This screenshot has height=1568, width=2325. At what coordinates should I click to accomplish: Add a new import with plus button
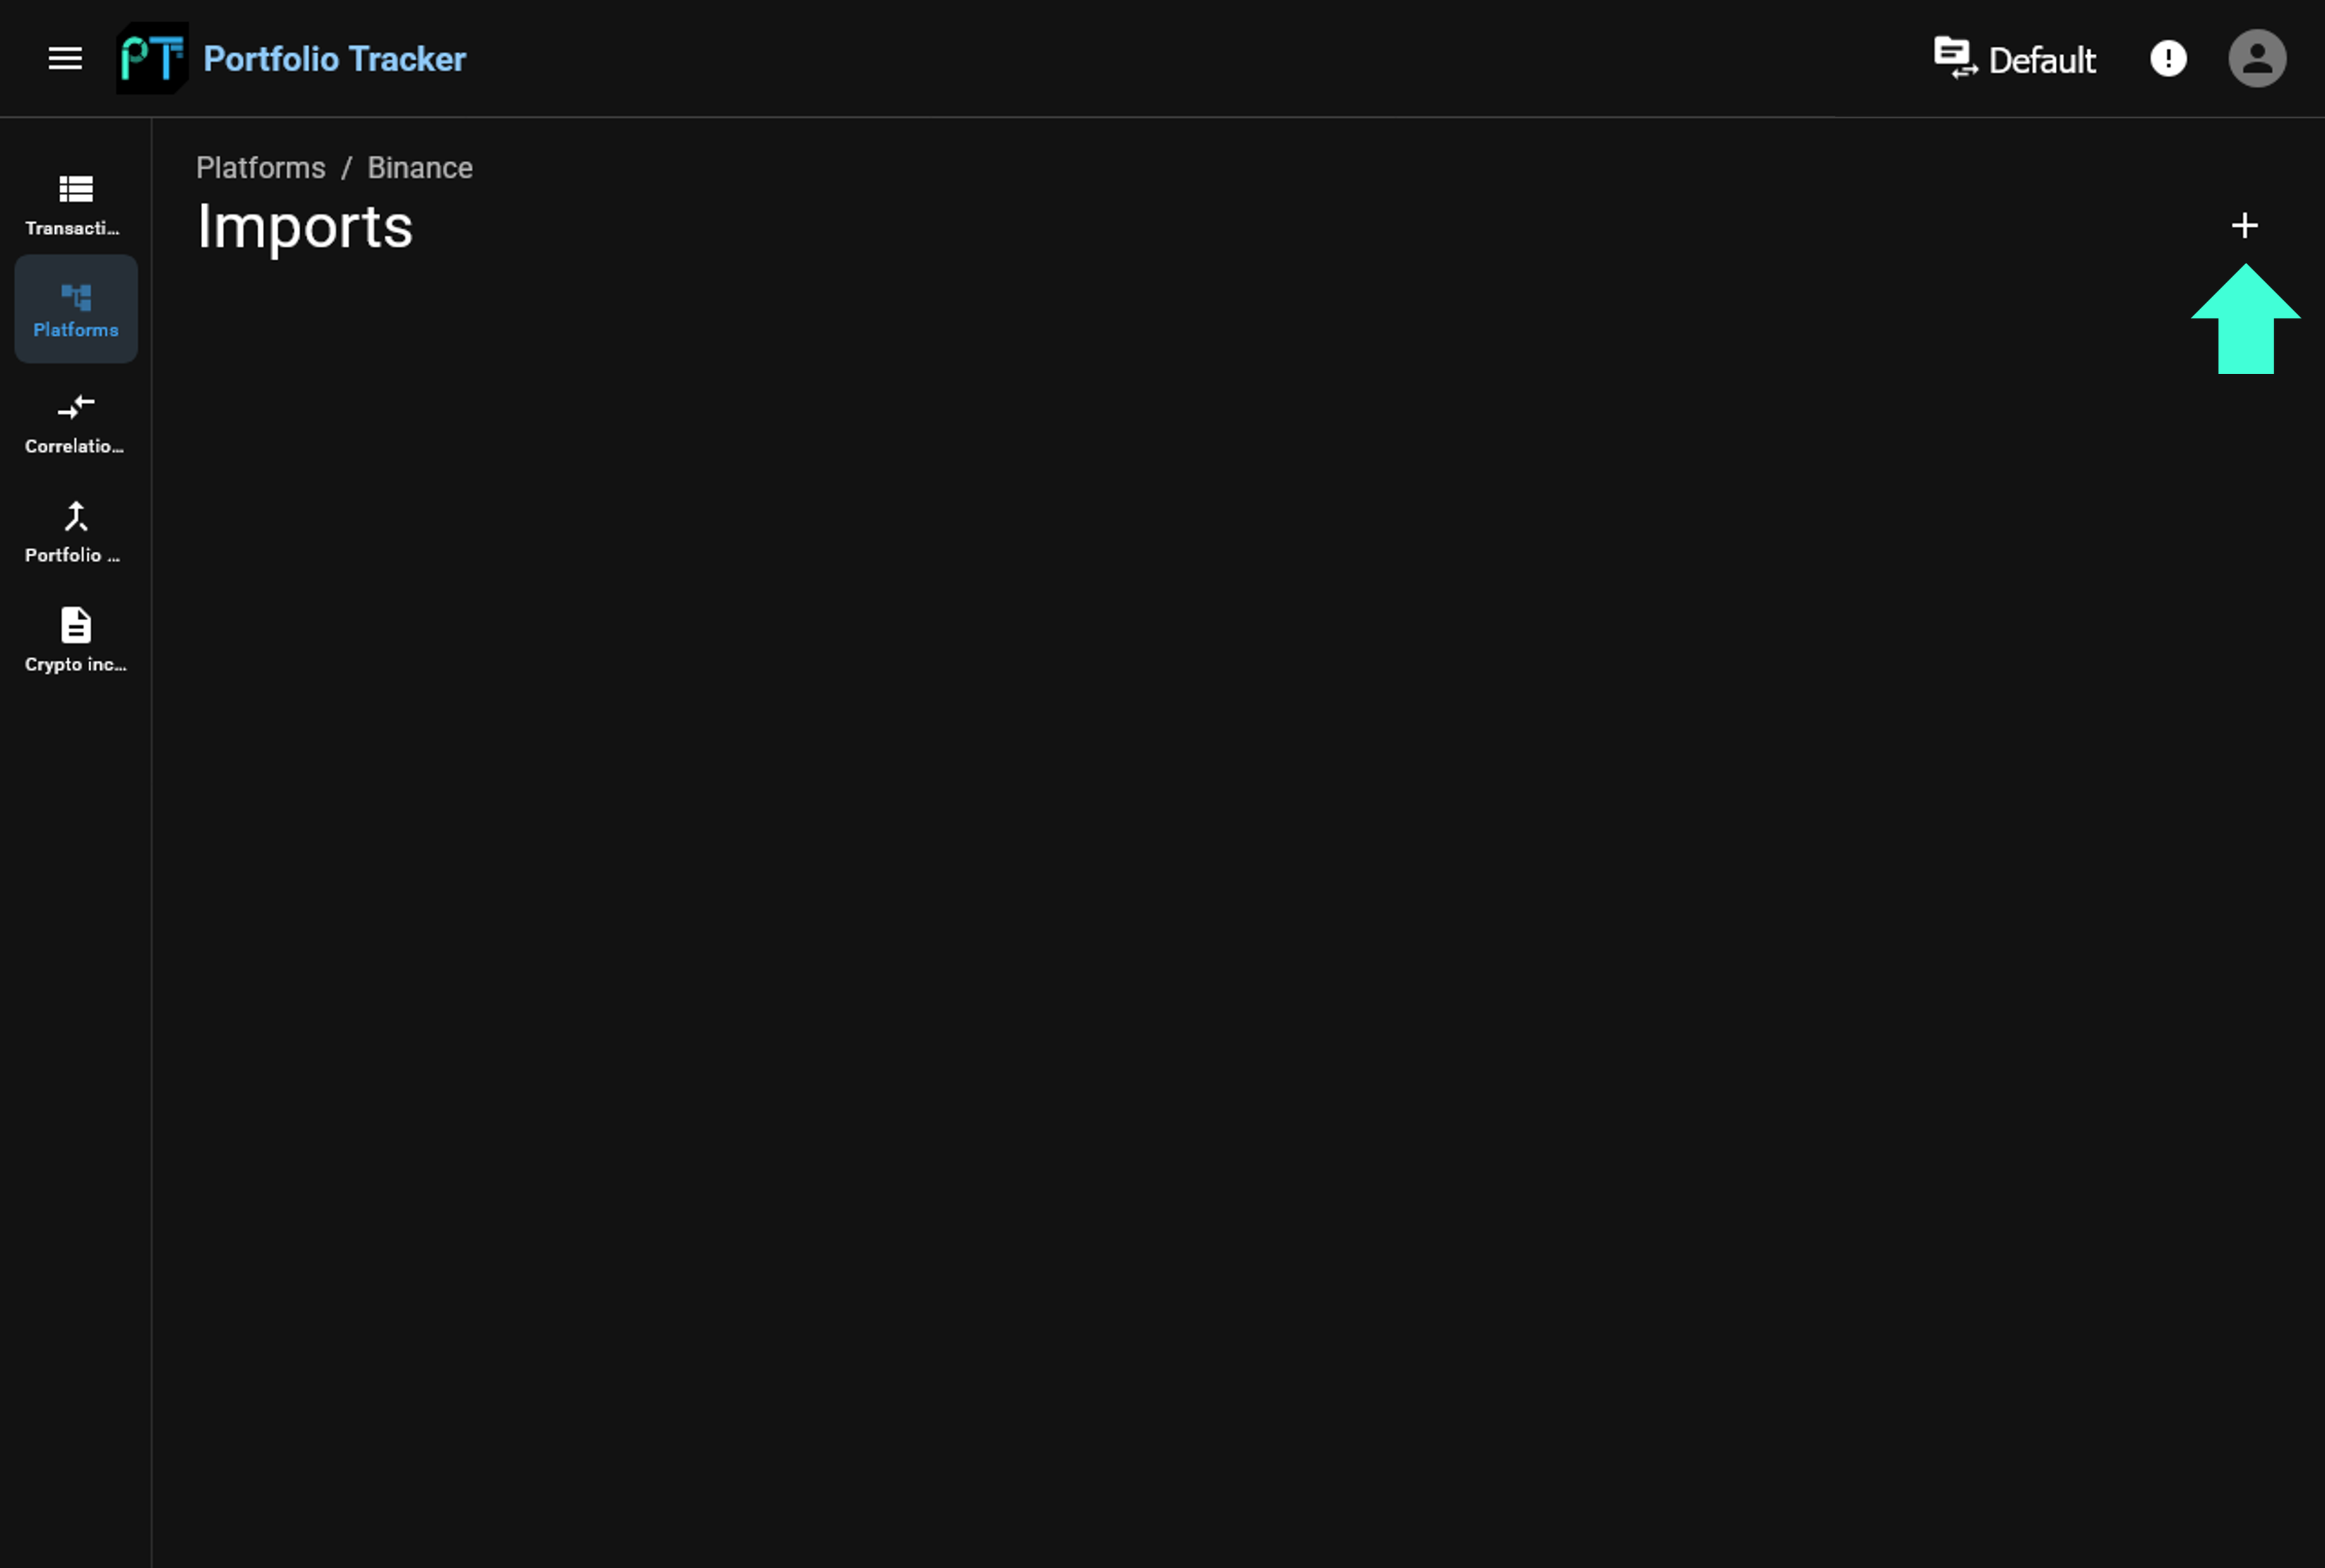[x=2245, y=226]
